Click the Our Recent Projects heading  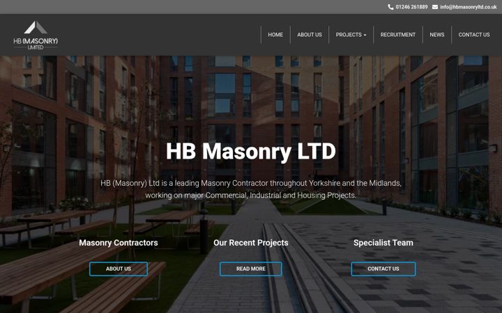click(x=251, y=243)
